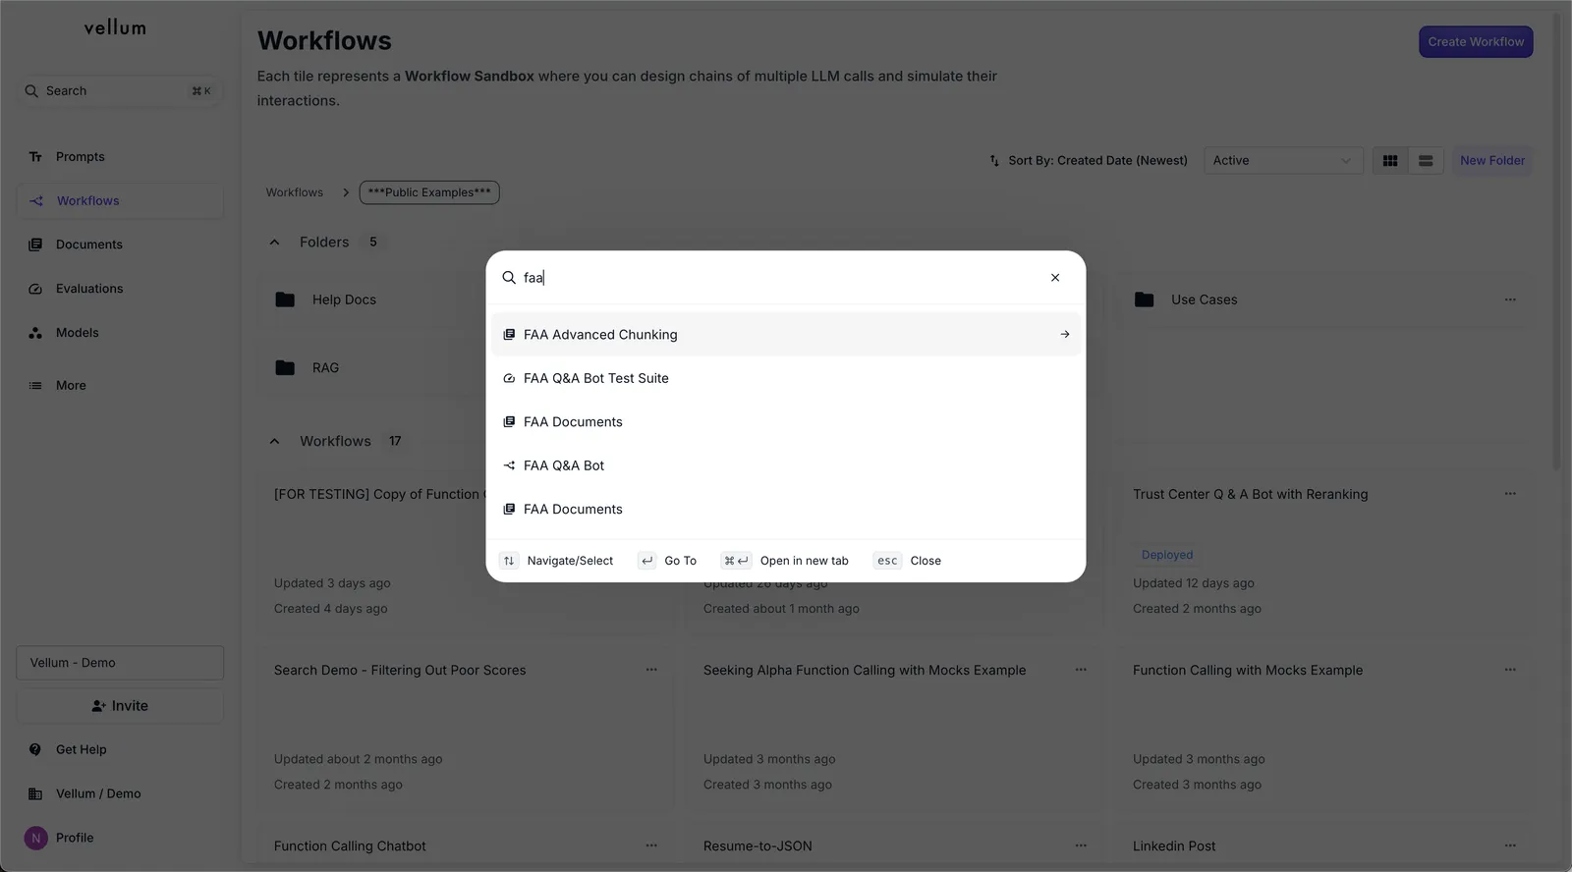
Task: Open options for Search Demo workflow
Action: pos(651,670)
